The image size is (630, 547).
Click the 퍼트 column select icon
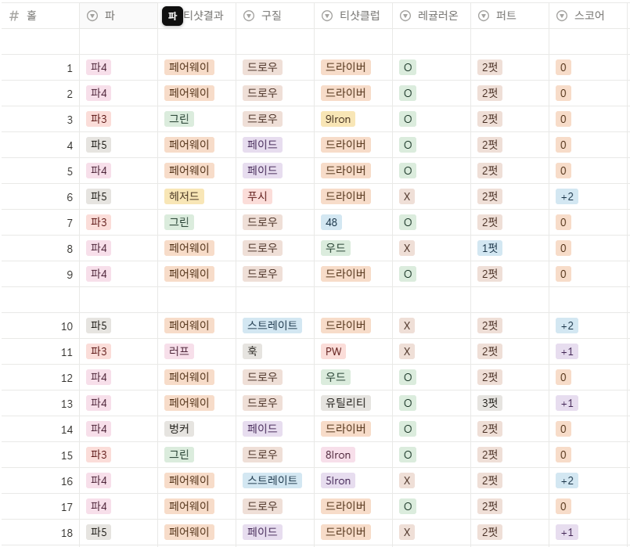coord(484,16)
